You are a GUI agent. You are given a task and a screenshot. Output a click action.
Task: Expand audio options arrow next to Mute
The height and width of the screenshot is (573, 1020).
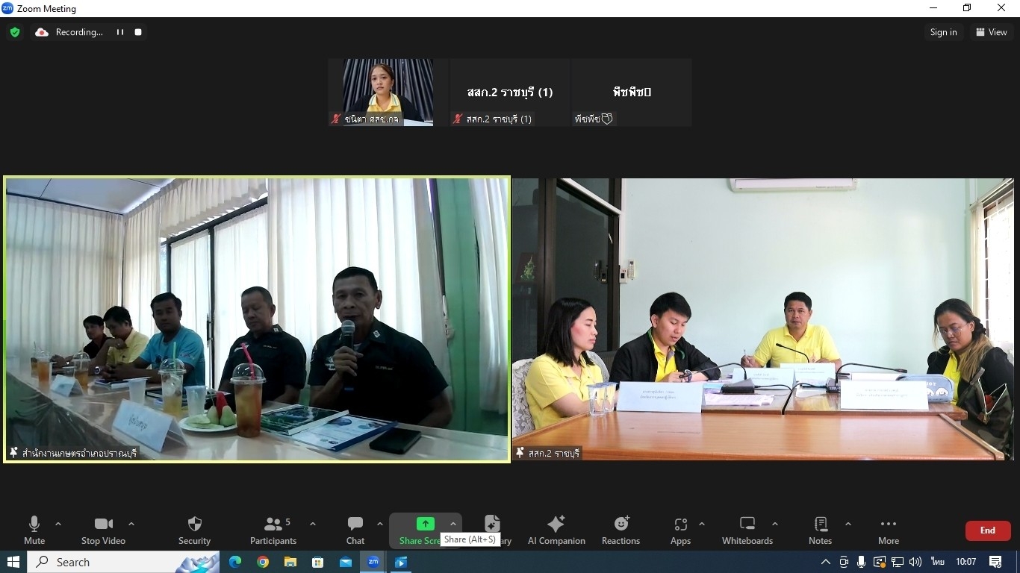(x=58, y=524)
